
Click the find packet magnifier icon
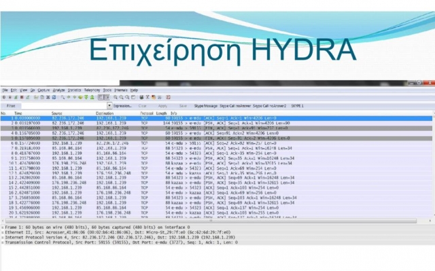point(63,97)
